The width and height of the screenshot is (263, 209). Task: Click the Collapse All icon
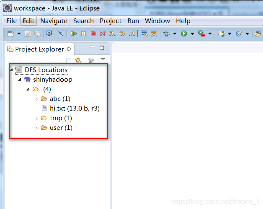click(x=68, y=60)
